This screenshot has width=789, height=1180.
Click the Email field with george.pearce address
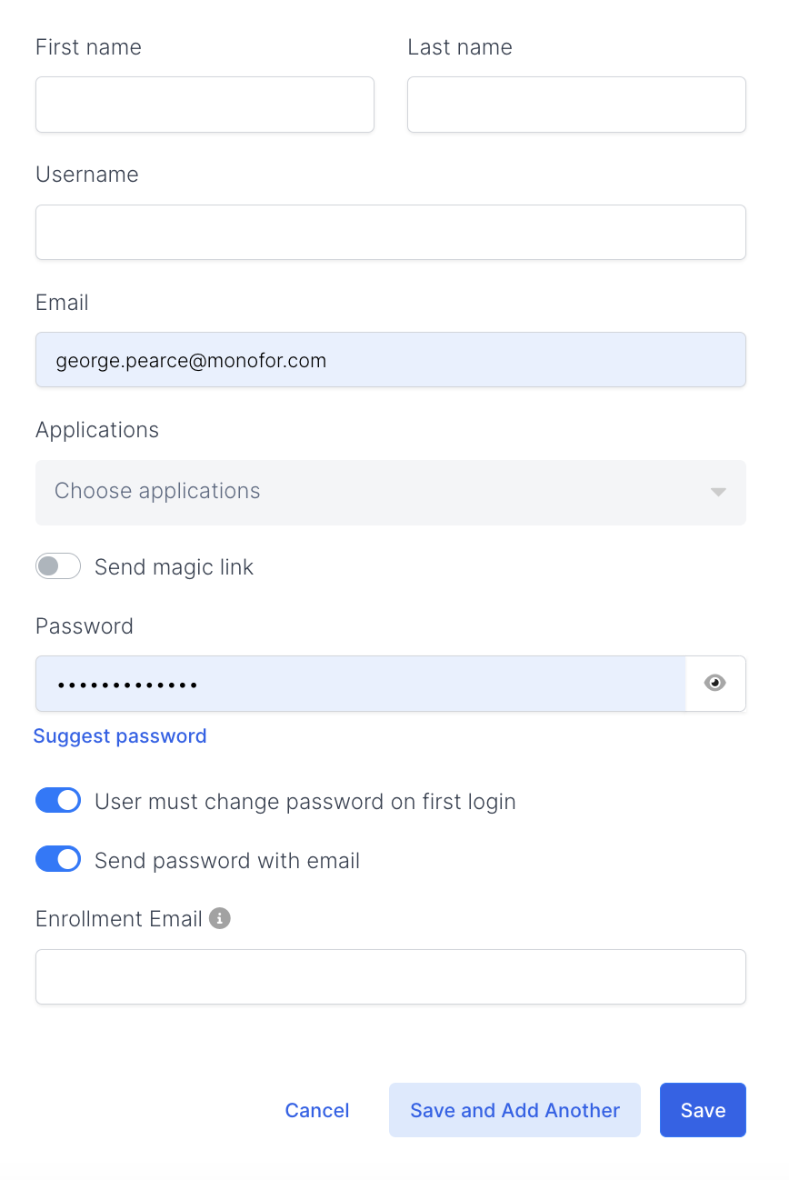click(x=390, y=360)
